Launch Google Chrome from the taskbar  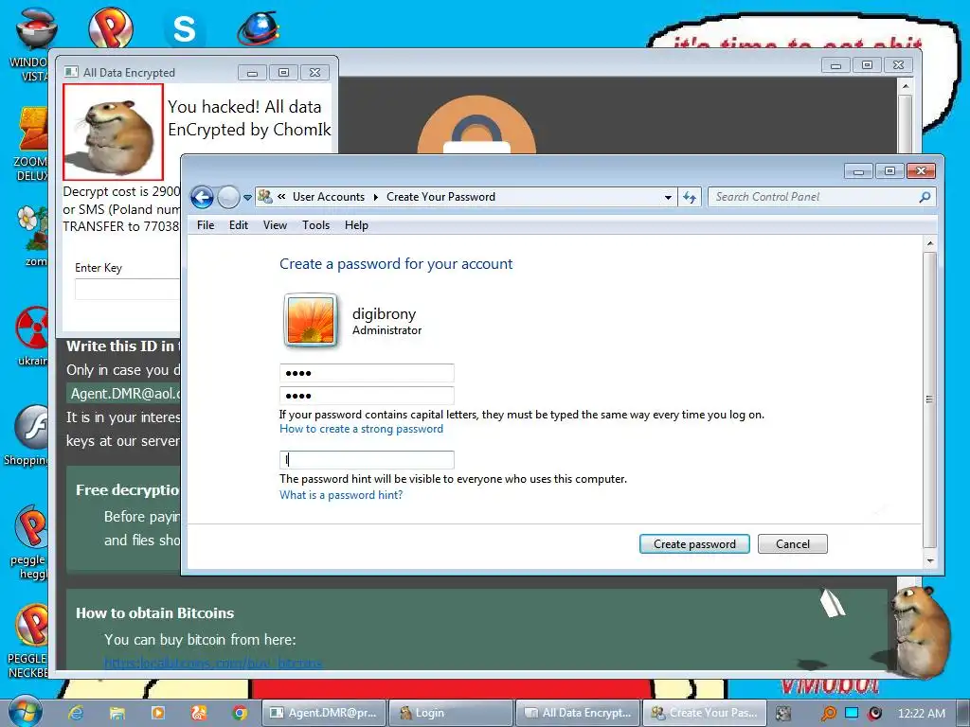click(240, 713)
